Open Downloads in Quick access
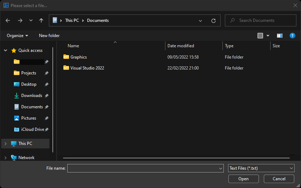 coord(31,96)
